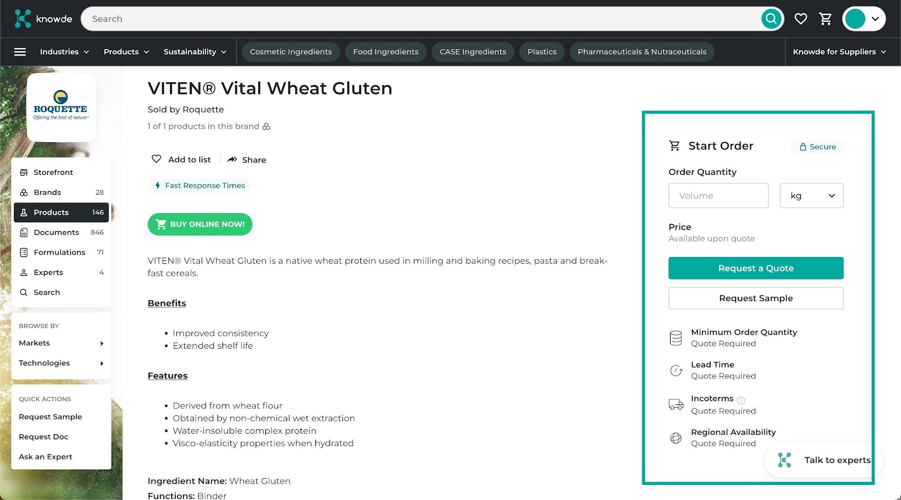Open Brands in the sidebar

tap(61, 192)
